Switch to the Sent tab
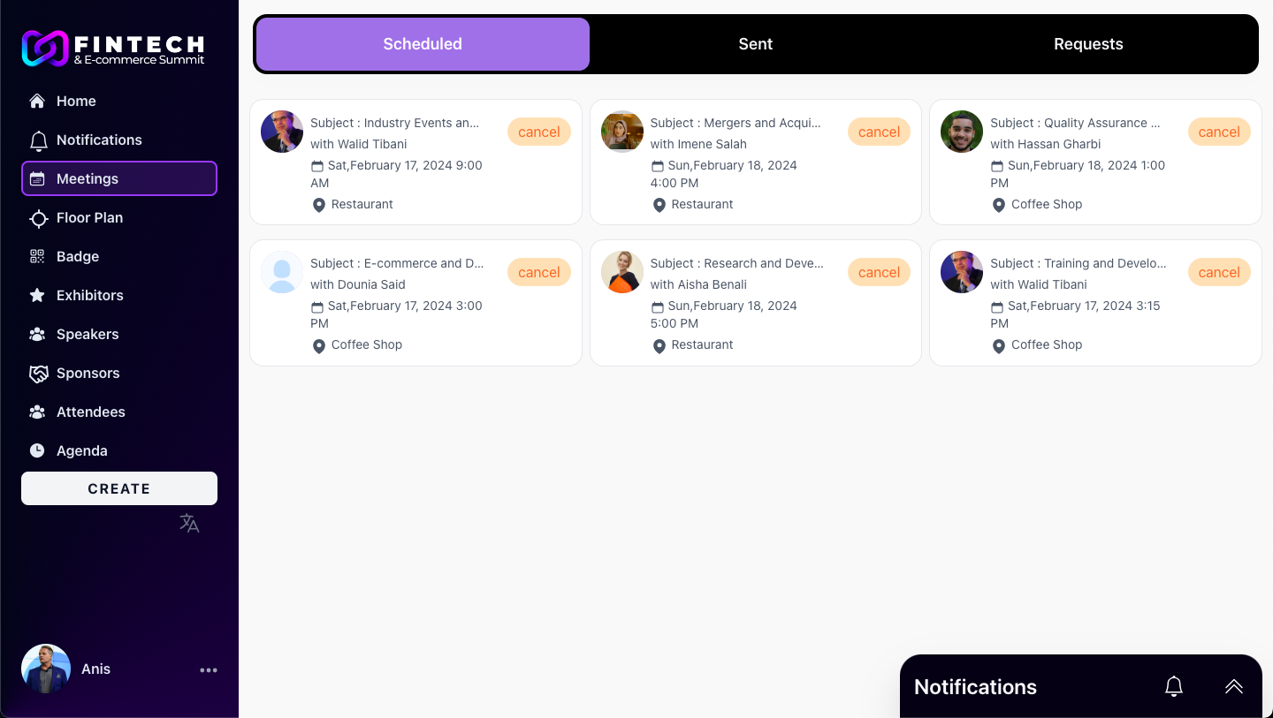This screenshot has width=1273, height=718. (755, 43)
